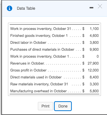Select the value 3,800
Image resolution: width=107 pixels, height=115 pixels.
pos(94,43)
